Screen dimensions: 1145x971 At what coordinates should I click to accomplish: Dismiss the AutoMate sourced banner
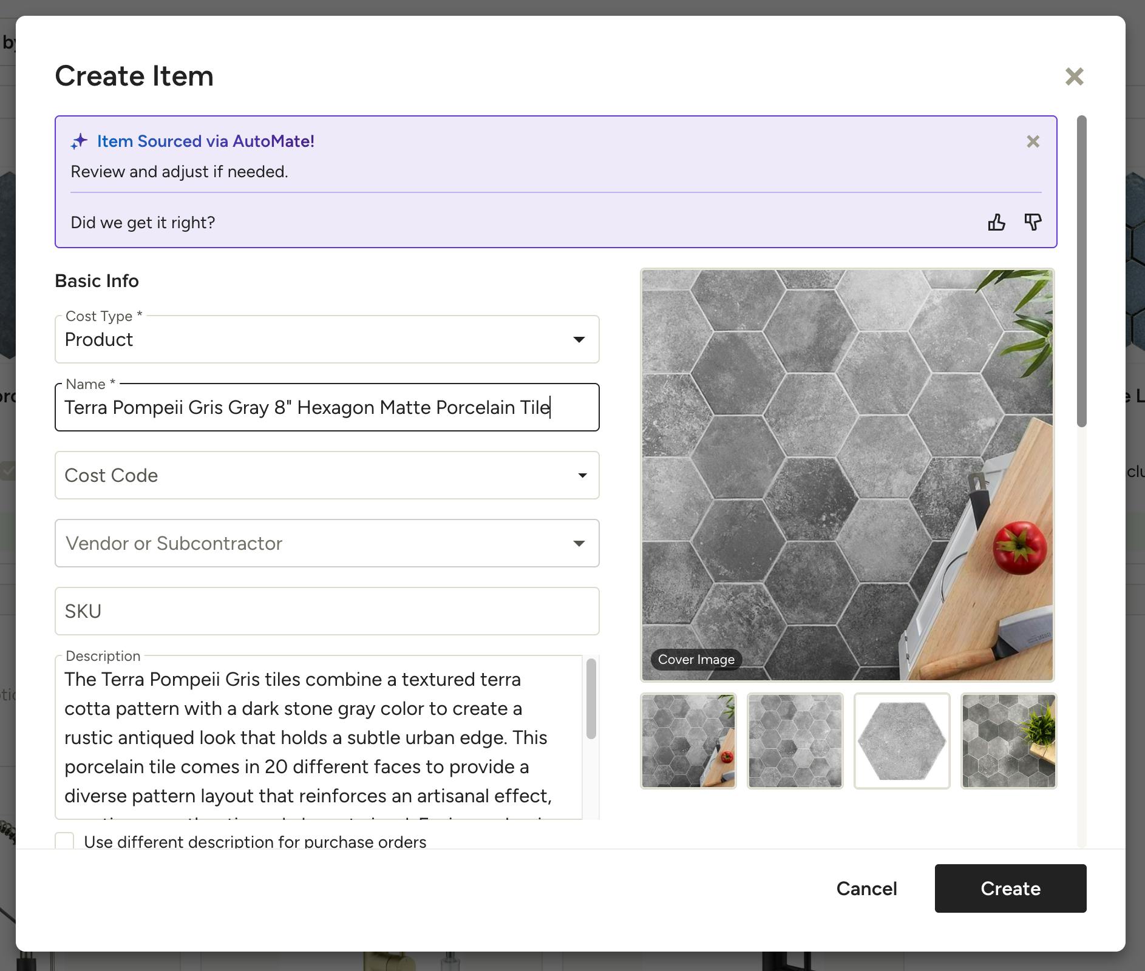(x=1033, y=141)
